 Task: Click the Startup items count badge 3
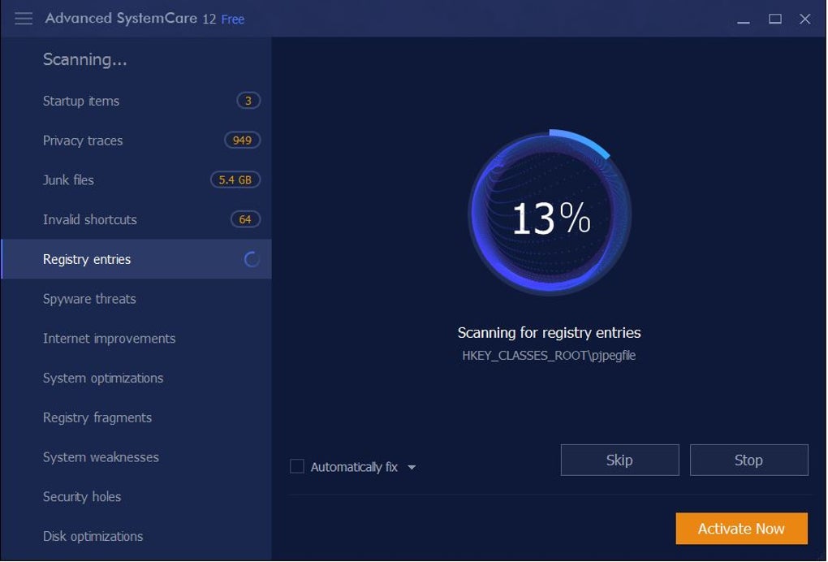pyautogui.click(x=248, y=101)
